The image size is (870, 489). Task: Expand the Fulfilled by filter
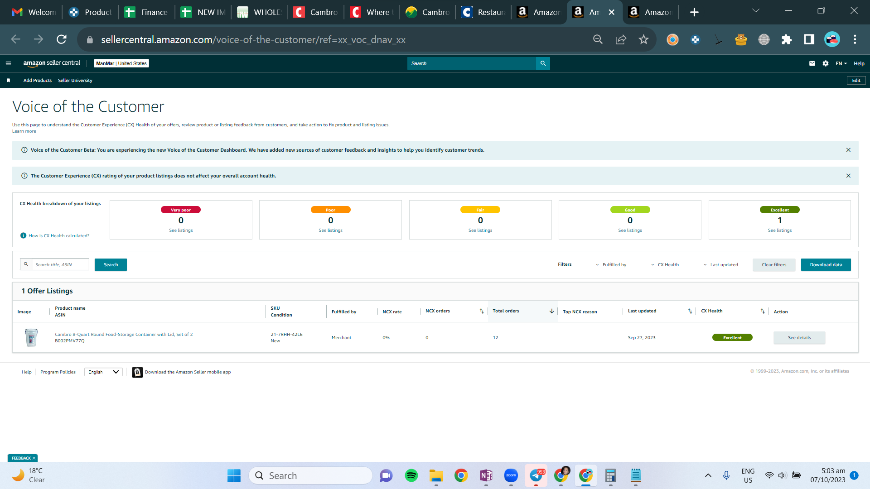[x=611, y=265]
